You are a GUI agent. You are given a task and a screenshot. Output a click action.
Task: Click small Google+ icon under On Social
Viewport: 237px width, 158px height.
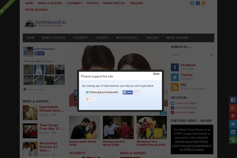[172, 112]
